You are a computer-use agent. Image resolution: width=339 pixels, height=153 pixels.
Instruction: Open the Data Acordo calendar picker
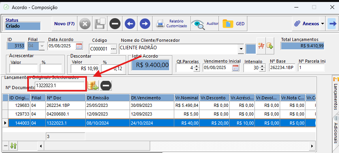[79, 46]
